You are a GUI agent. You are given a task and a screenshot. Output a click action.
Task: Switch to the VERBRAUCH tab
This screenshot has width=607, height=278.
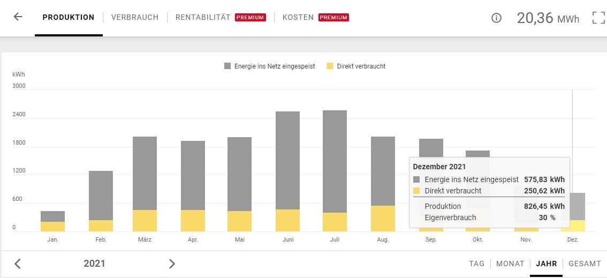tap(135, 18)
